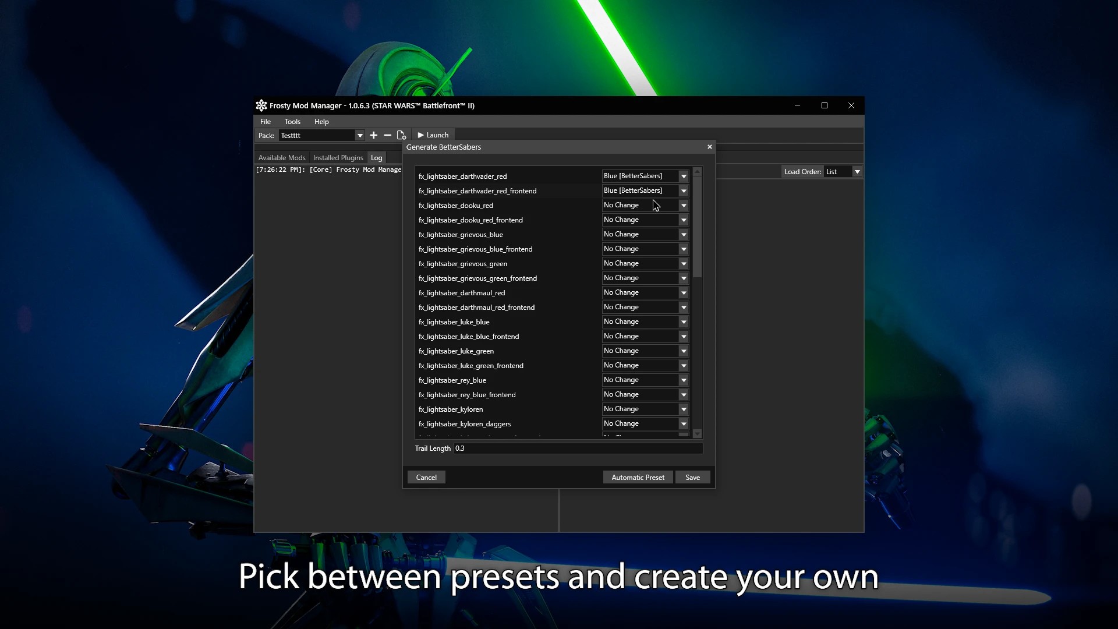Screen dimensions: 1118x629
Task: Select the Log tab
Action: tap(377, 158)
